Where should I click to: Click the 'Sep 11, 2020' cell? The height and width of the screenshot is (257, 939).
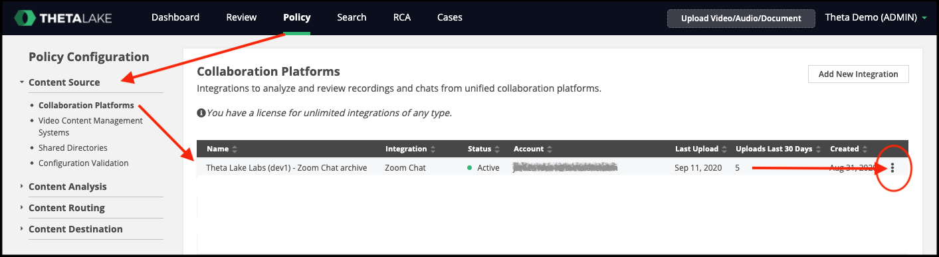click(698, 167)
